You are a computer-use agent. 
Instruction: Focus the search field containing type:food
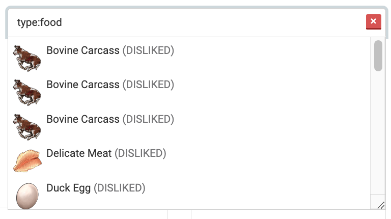tap(183, 22)
